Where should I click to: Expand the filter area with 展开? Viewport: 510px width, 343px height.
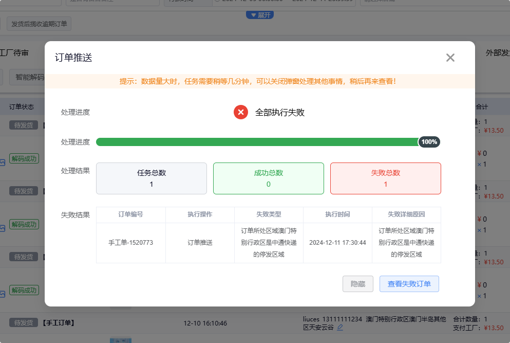260,15
